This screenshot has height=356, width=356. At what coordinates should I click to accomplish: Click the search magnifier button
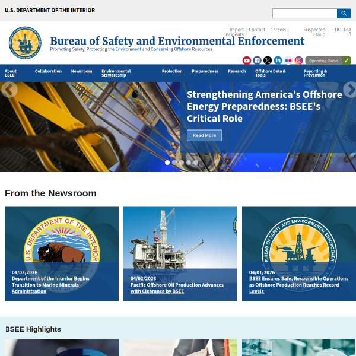(344, 14)
